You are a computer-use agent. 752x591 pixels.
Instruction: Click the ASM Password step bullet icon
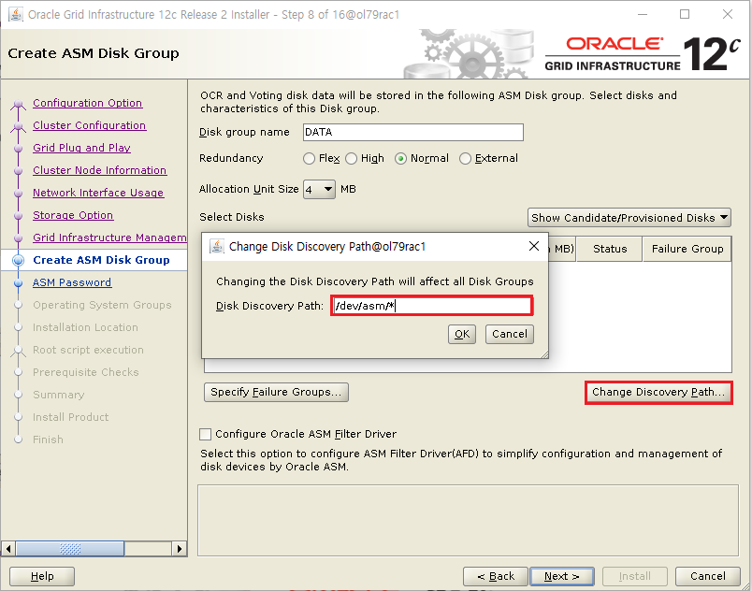[18, 282]
